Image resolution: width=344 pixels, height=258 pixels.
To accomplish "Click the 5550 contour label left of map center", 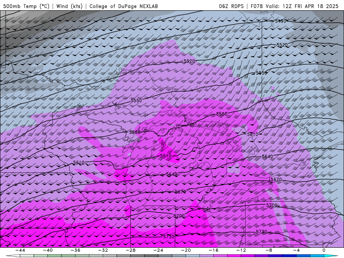I will (x=136, y=101).
